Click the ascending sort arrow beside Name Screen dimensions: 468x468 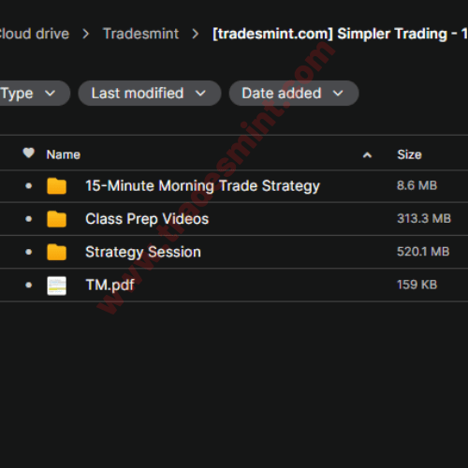367,155
